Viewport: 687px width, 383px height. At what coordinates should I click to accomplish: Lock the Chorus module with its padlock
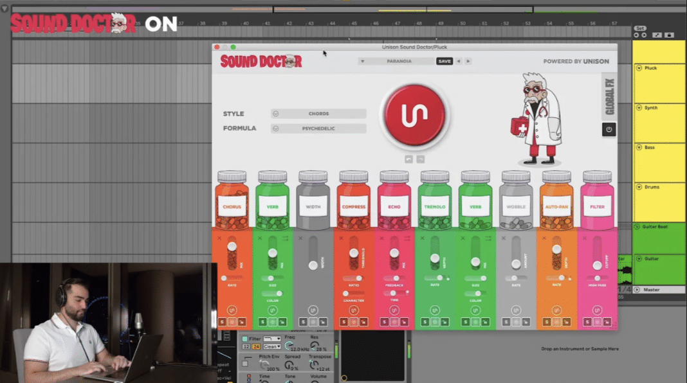click(242, 322)
